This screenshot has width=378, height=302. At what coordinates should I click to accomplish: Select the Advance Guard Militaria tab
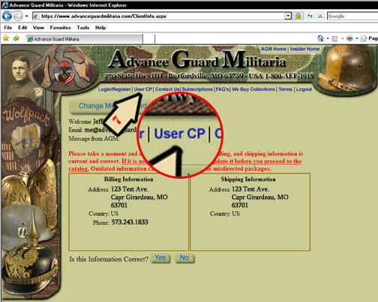pyautogui.click(x=85, y=39)
